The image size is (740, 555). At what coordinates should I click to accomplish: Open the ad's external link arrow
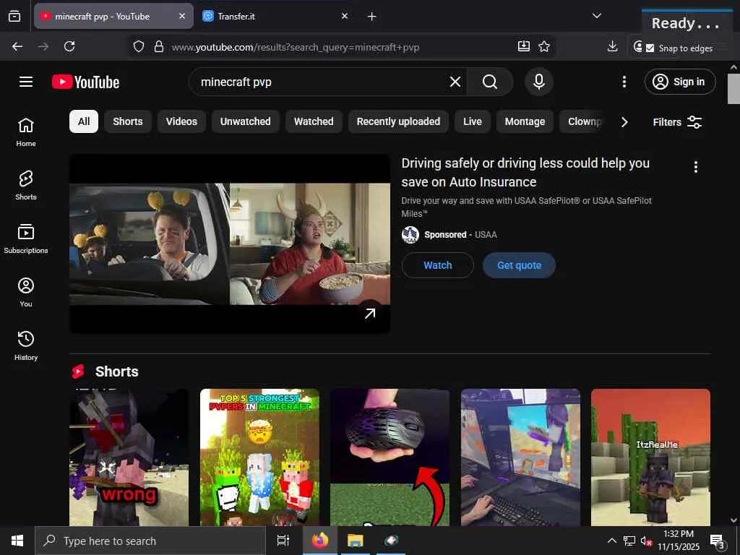370,314
